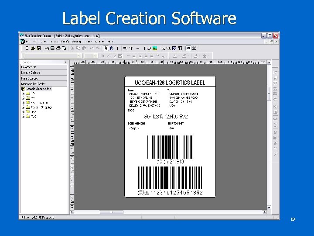Open the Arrange menu
The width and height of the screenshot is (314, 236).
(77, 42)
